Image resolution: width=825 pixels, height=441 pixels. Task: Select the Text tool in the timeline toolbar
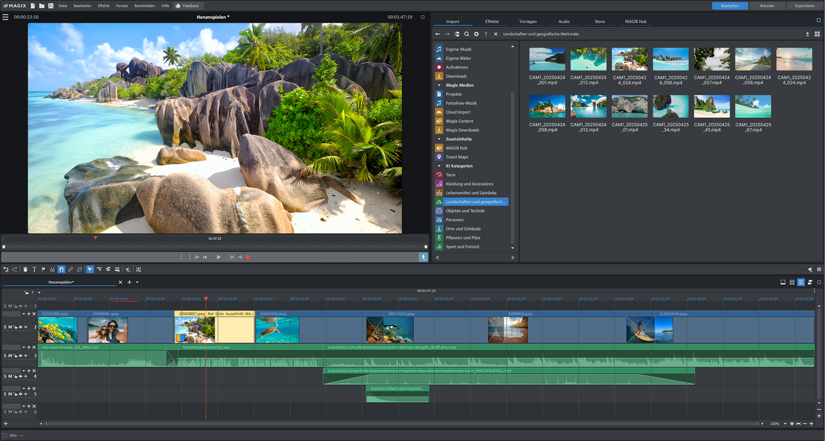click(35, 269)
